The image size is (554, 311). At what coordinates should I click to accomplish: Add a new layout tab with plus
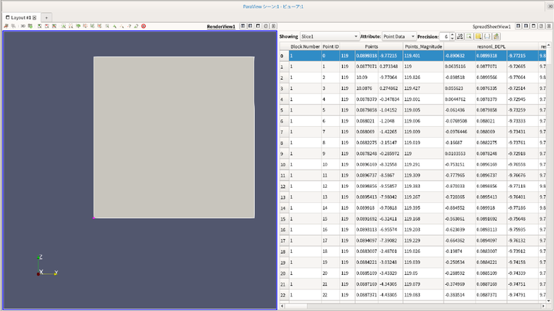[x=46, y=17]
